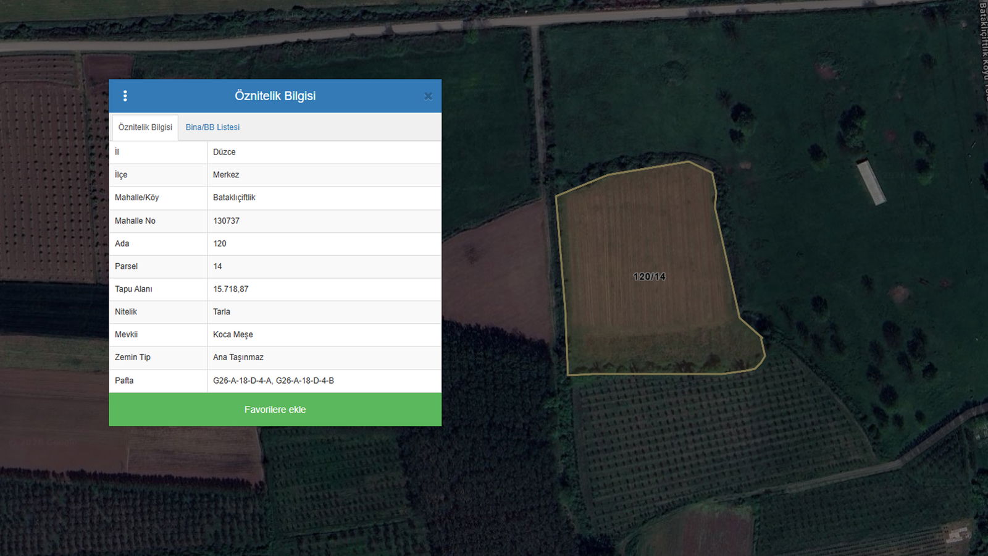Switch to the Bina/BB Listesi tab
The height and width of the screenshot is (556, 988).
tap(212, 127)
